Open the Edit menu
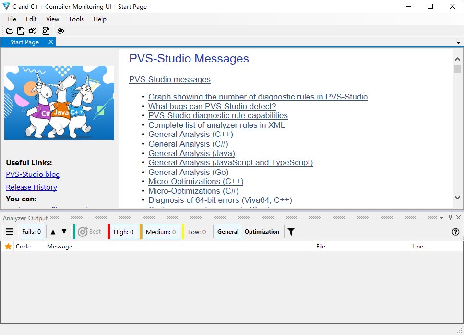This screenshot has height=335, width=464. [31, 19]
